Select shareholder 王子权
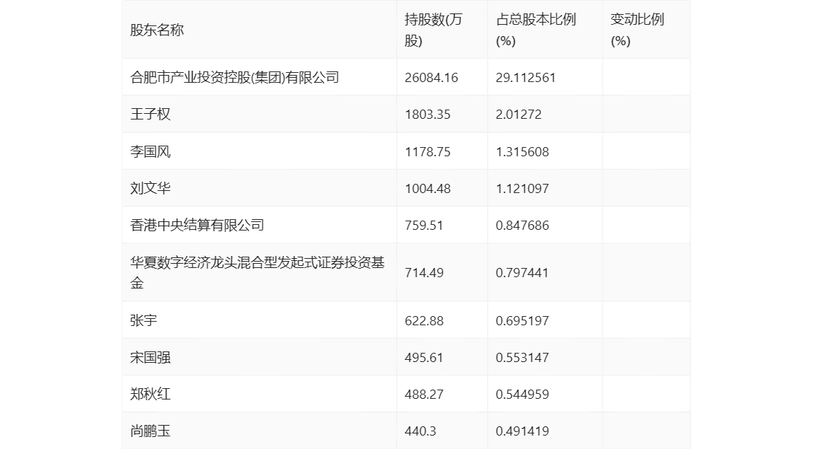 [x=150, y=114]
